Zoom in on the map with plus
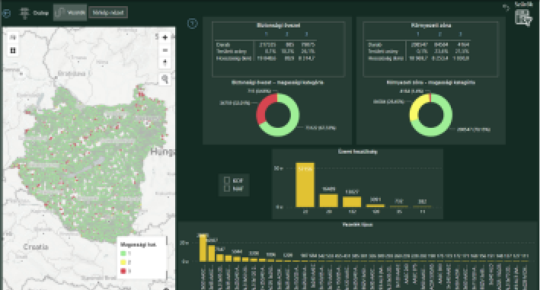 tap(165, 37)
